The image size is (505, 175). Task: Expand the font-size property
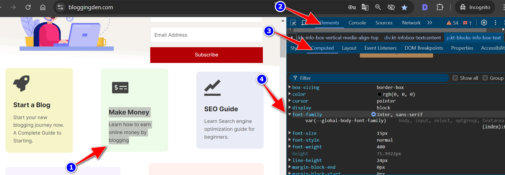[290, 133]
